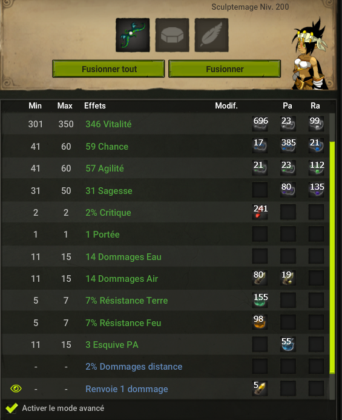342x420 pixels.
Task: Use the 55 Esquive PA rune
Action: [288, 344]
